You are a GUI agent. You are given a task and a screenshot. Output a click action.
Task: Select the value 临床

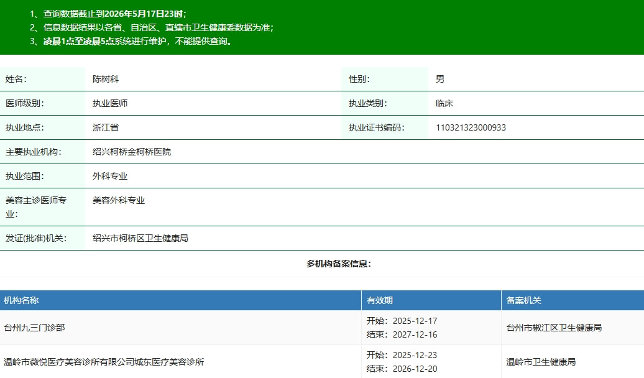pyautogui.click(x=444, y=103)
